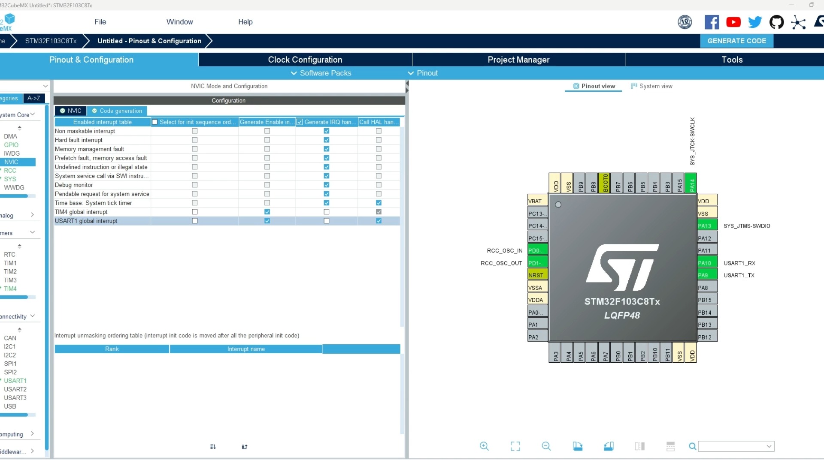Rotate the chip counter-clockwise
The image size is (824, 463).
coord(609,446)
